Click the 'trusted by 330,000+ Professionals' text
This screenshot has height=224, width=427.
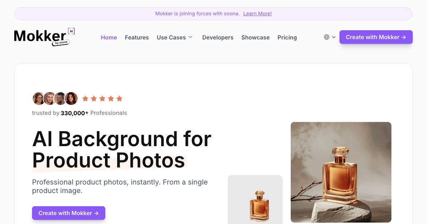point(79,113)
